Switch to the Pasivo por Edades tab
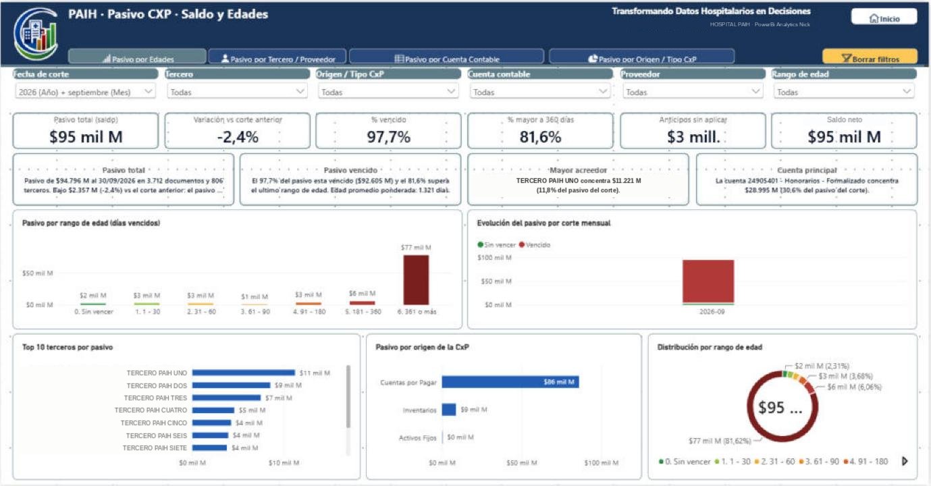This screenshot has width=931, height=486. click(137, 58)
